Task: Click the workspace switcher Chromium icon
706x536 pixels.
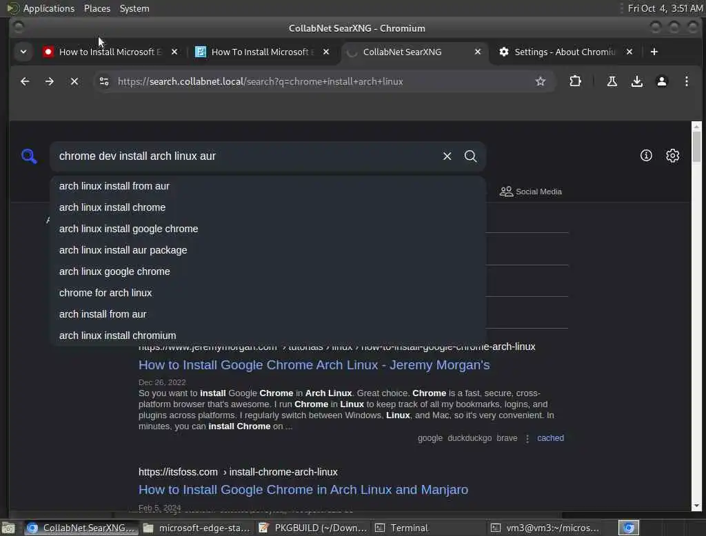Action: pyautogui.click(x=629, y=528)
